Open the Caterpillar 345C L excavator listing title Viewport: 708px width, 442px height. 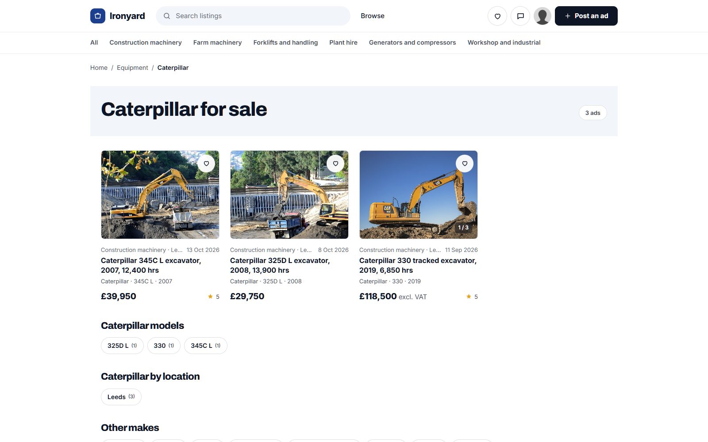coord(151,265)
